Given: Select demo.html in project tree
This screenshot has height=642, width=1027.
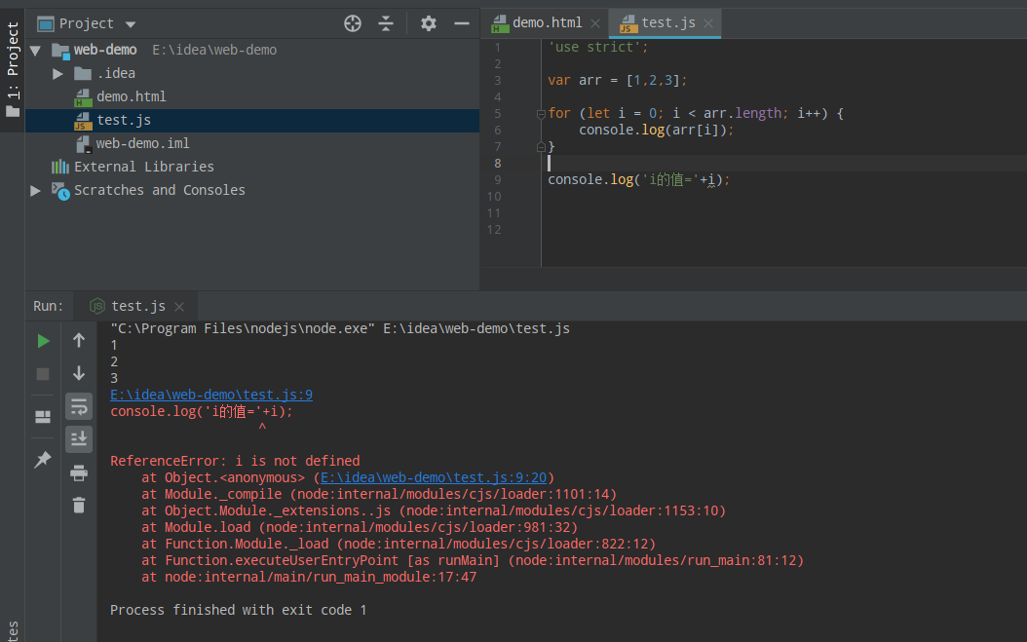Looking at the screenshot, I should pyautogui.click(x=131, y=97).
